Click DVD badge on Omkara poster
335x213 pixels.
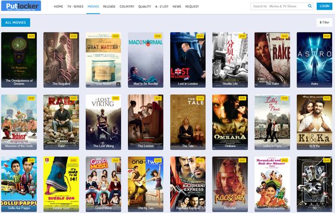pos(242,98)
